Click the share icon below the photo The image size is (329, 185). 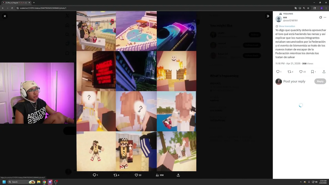tap(178, 175)
